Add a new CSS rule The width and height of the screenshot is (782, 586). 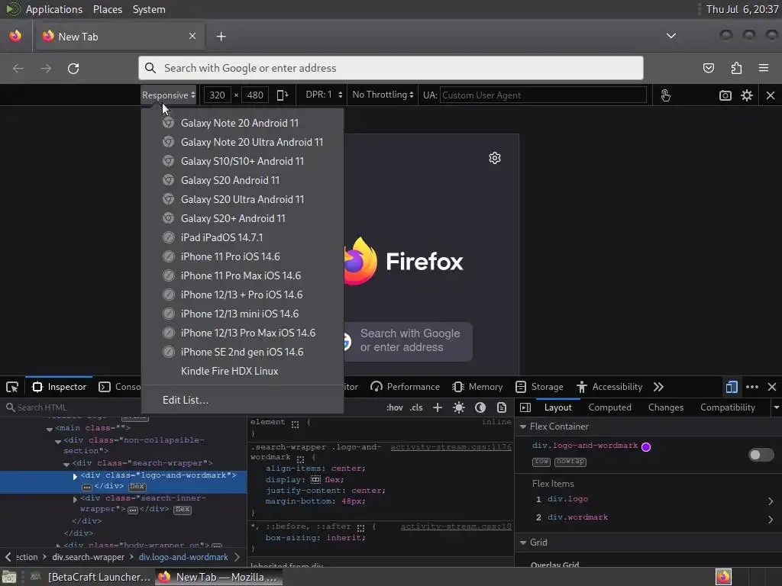(438, 407)
